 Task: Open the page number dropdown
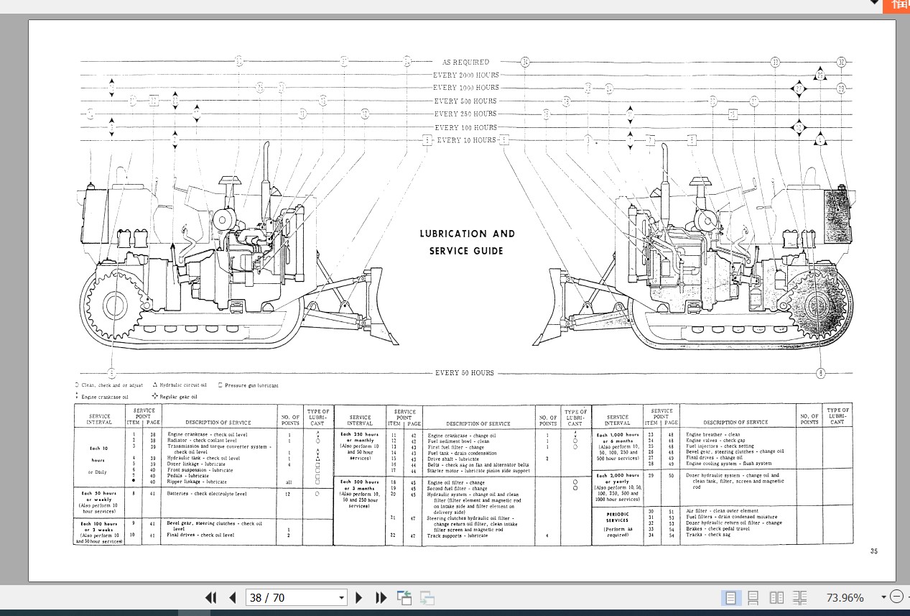pos(342,597)
